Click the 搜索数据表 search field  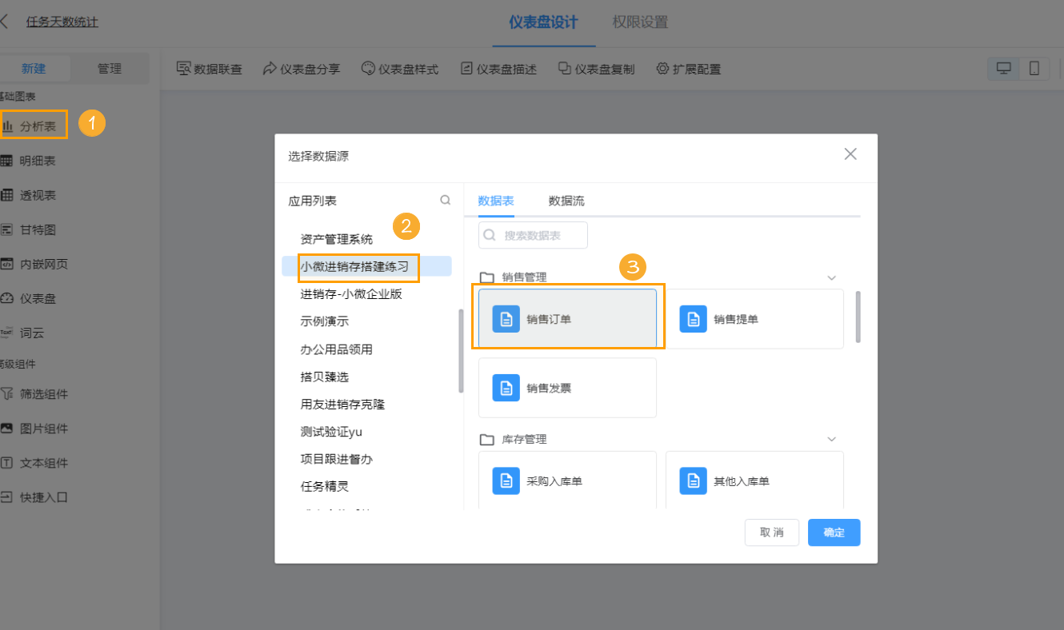click(533, 234)
